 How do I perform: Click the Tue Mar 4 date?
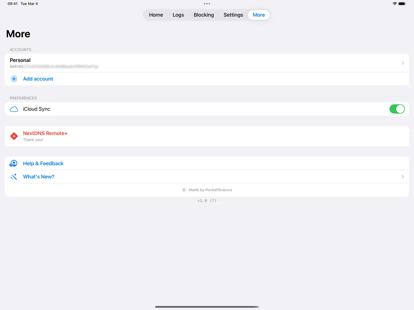pyautogui.click(x=29, y=4)
